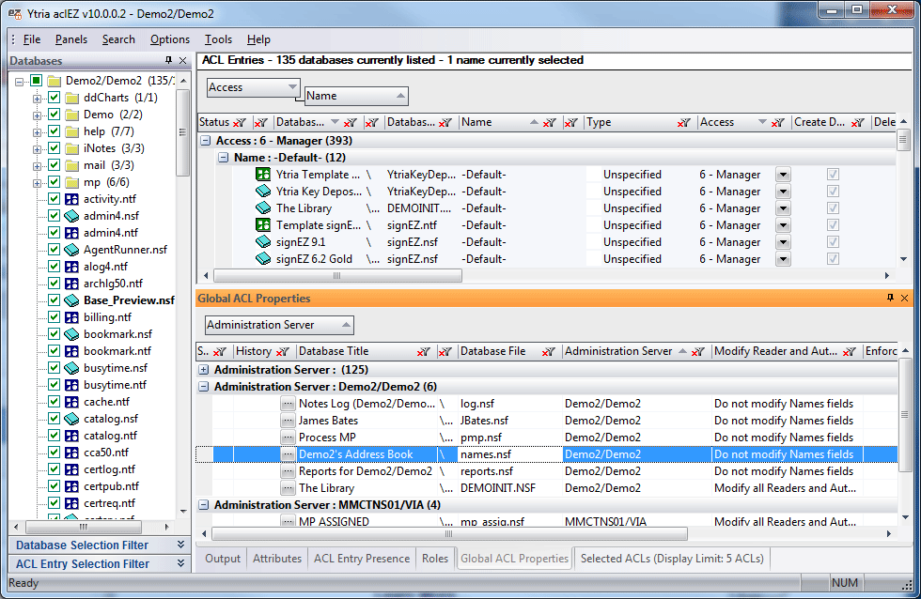Clear filter on Modify Reader and Aut... column
921x599 pixels.
(850, 351)
